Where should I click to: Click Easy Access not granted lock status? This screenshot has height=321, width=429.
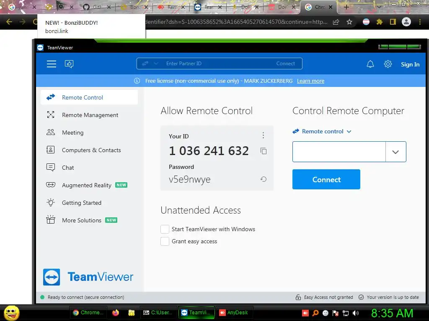coord(325,297)
